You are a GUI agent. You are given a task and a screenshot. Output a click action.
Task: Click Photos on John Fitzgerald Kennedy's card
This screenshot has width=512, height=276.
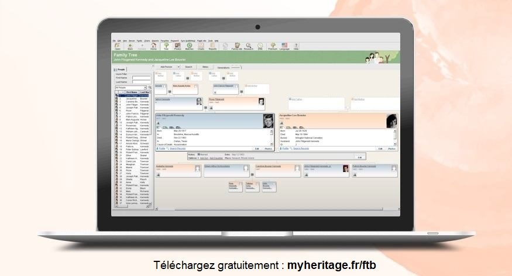pyautogui.click(x=268, y=149)
